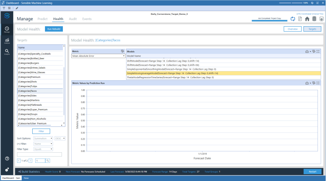Open the Mean Absolute Error metric dropdown
The width and height of the screenshot is (326, 181).
98,56
